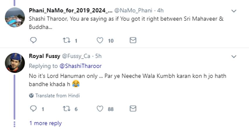Click the Royal Fussy display name

pyautogui.click(x=44, y=56)
